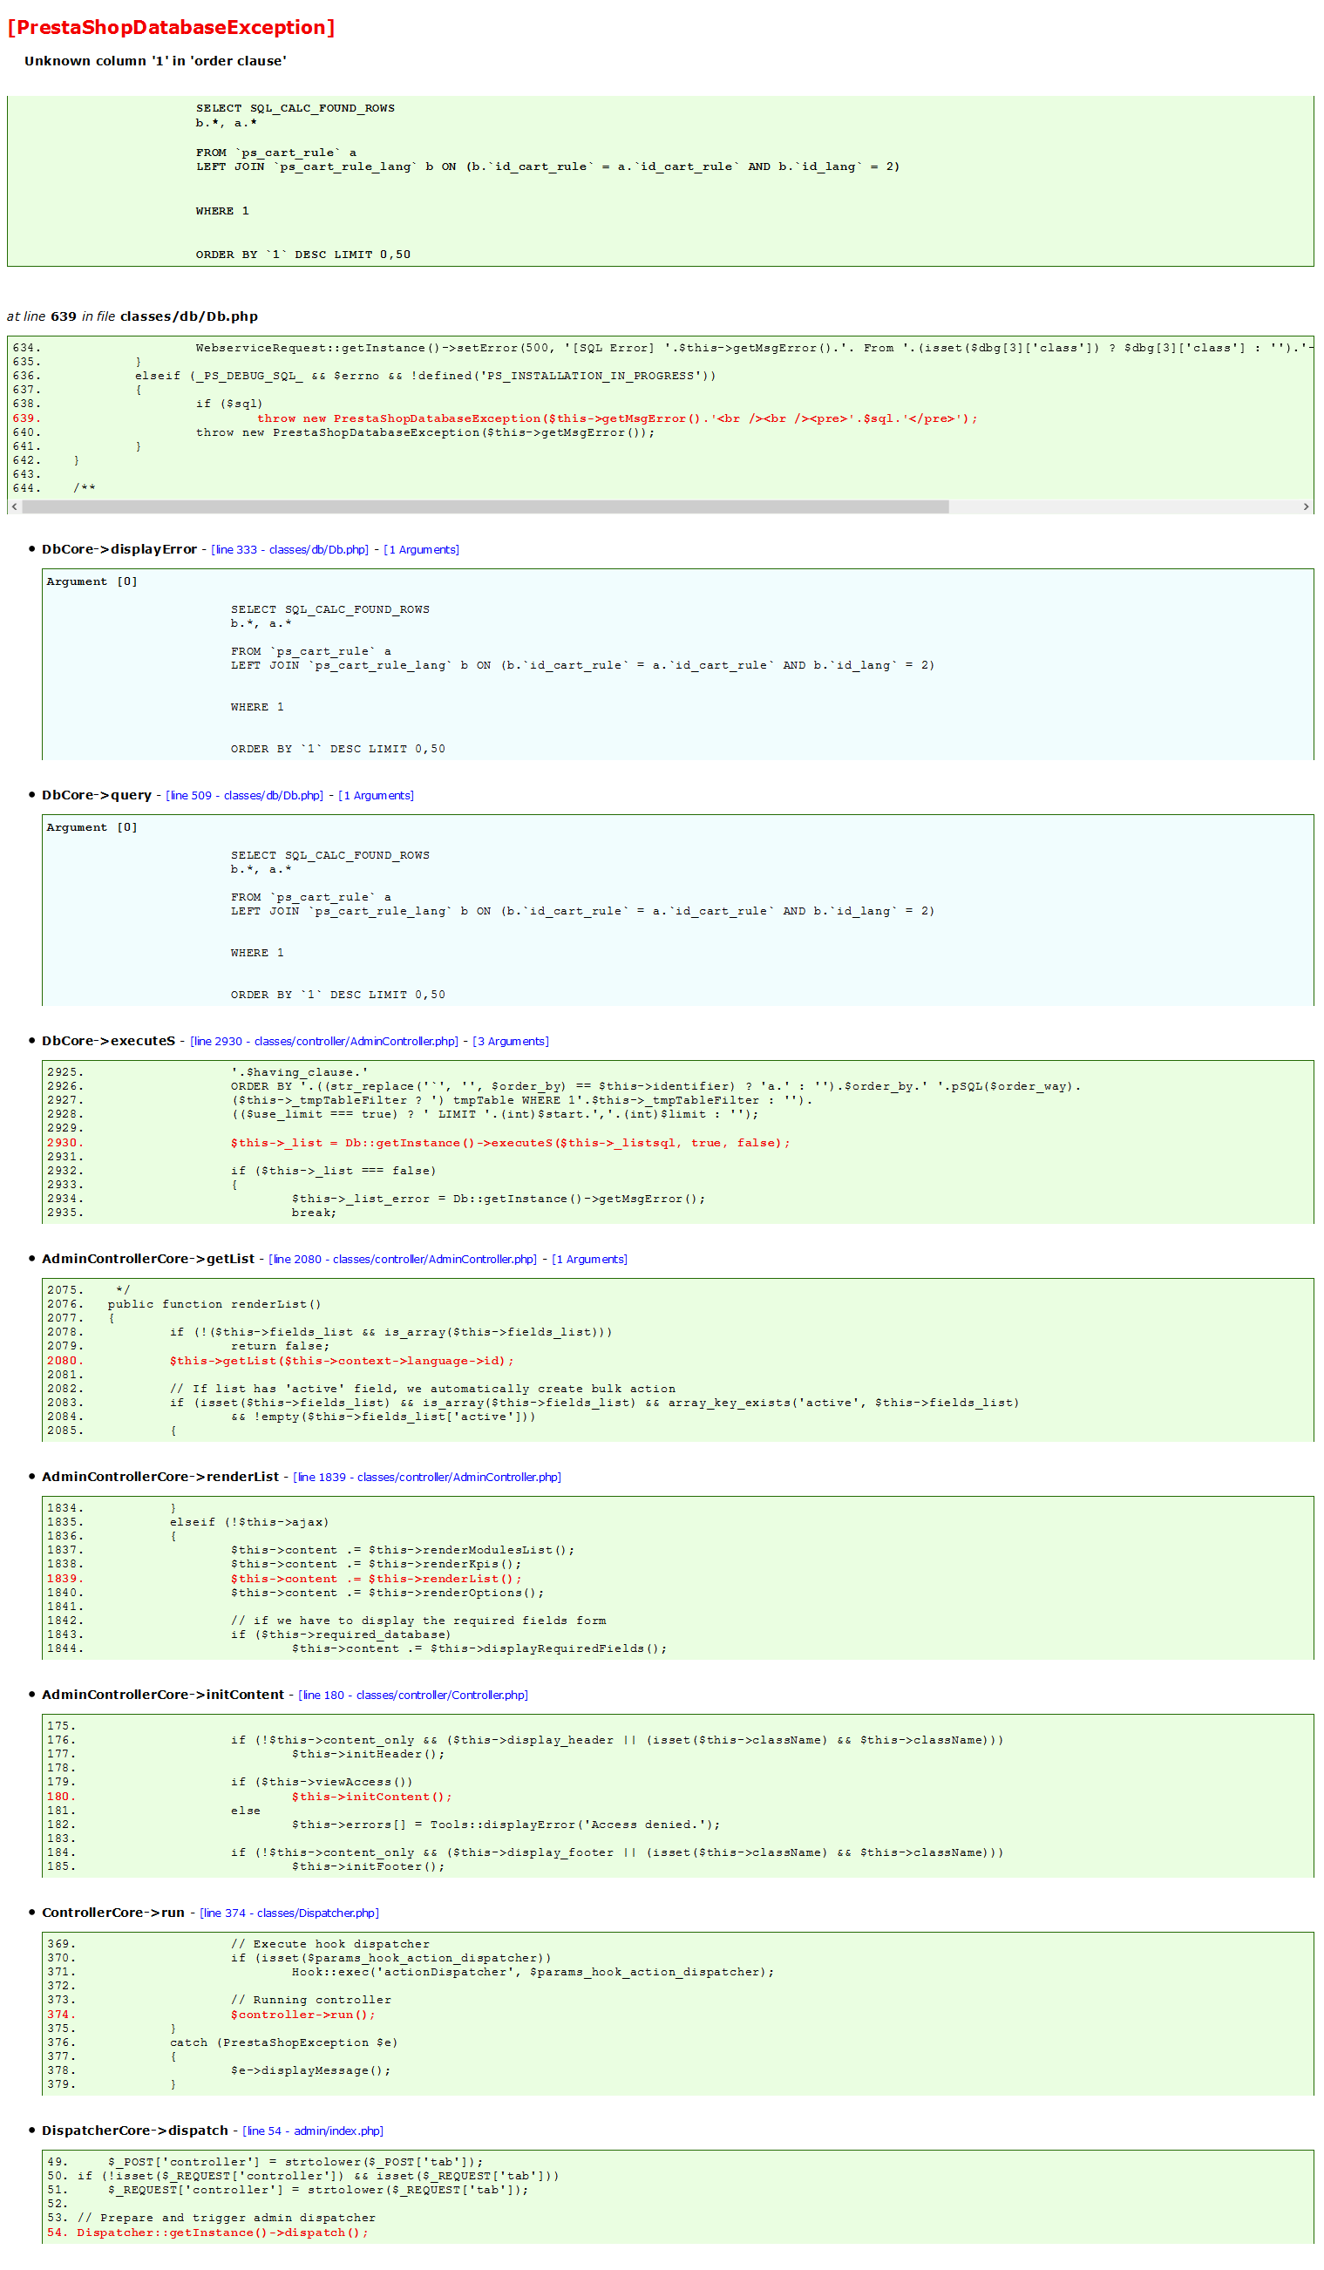Open the 'line 54 - admin/index.php' link

tap(313, 2131)
